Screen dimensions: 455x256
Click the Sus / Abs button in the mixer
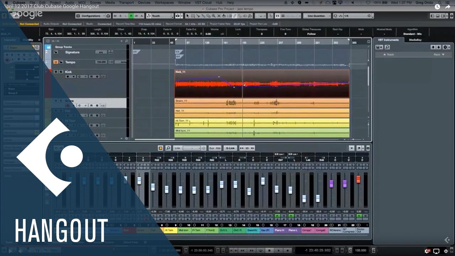point(215,148)
